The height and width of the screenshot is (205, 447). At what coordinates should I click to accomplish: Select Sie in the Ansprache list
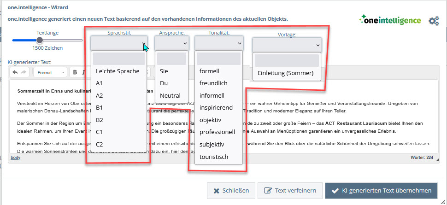[171, 71]
